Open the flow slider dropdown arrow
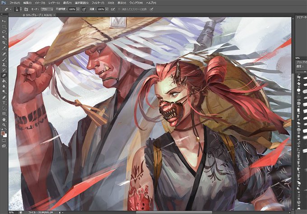Image resolution: width=307 pixels, height=214 pixels. click(107, 9)
